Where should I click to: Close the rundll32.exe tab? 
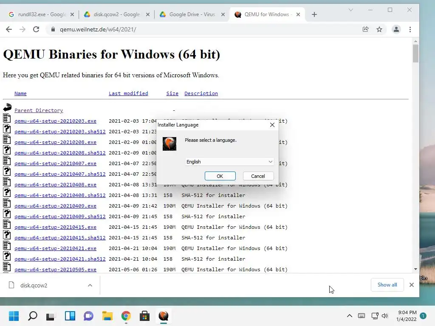72,14
